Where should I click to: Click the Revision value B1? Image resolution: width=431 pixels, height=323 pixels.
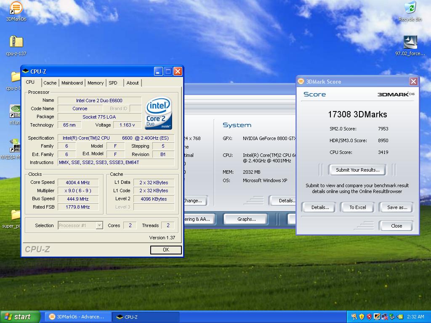click(163, 154)
